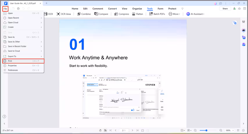Screen dimensions: 248x134
Task: Click the cloud upload icon
Action: tap(240, 9)
